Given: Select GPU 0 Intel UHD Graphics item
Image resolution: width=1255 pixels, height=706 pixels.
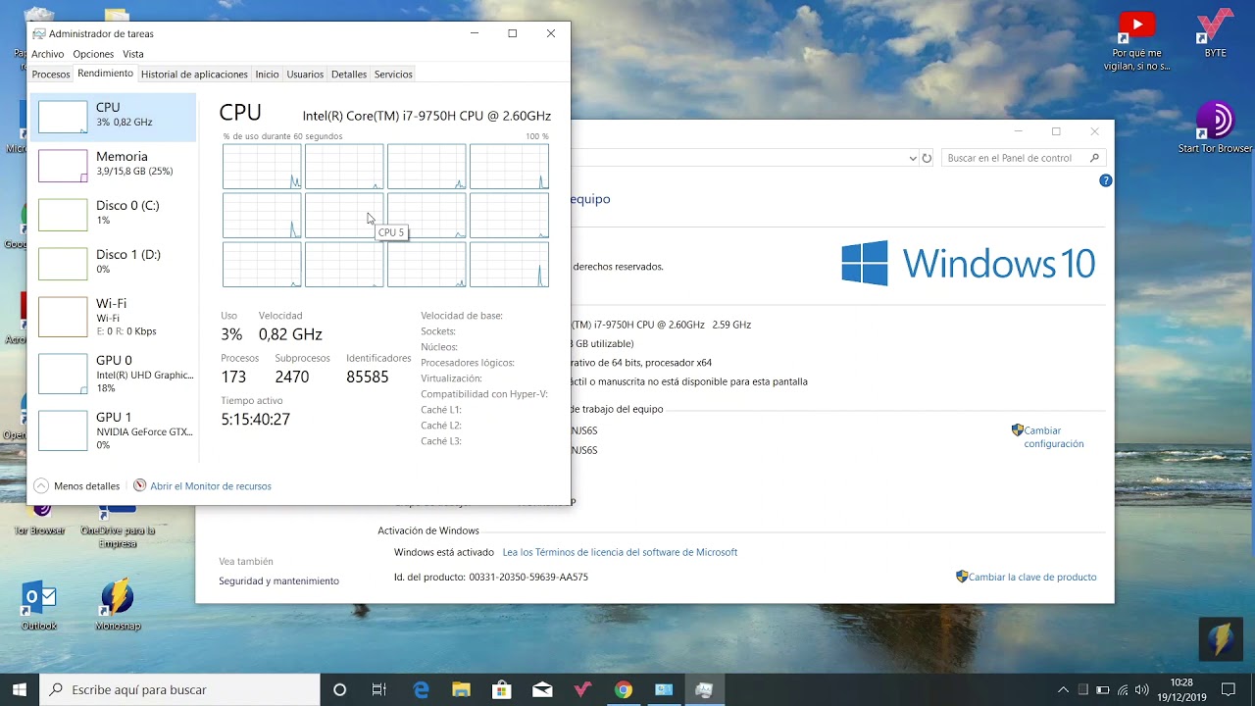Looking at the screenshot, I should [114, 374].
